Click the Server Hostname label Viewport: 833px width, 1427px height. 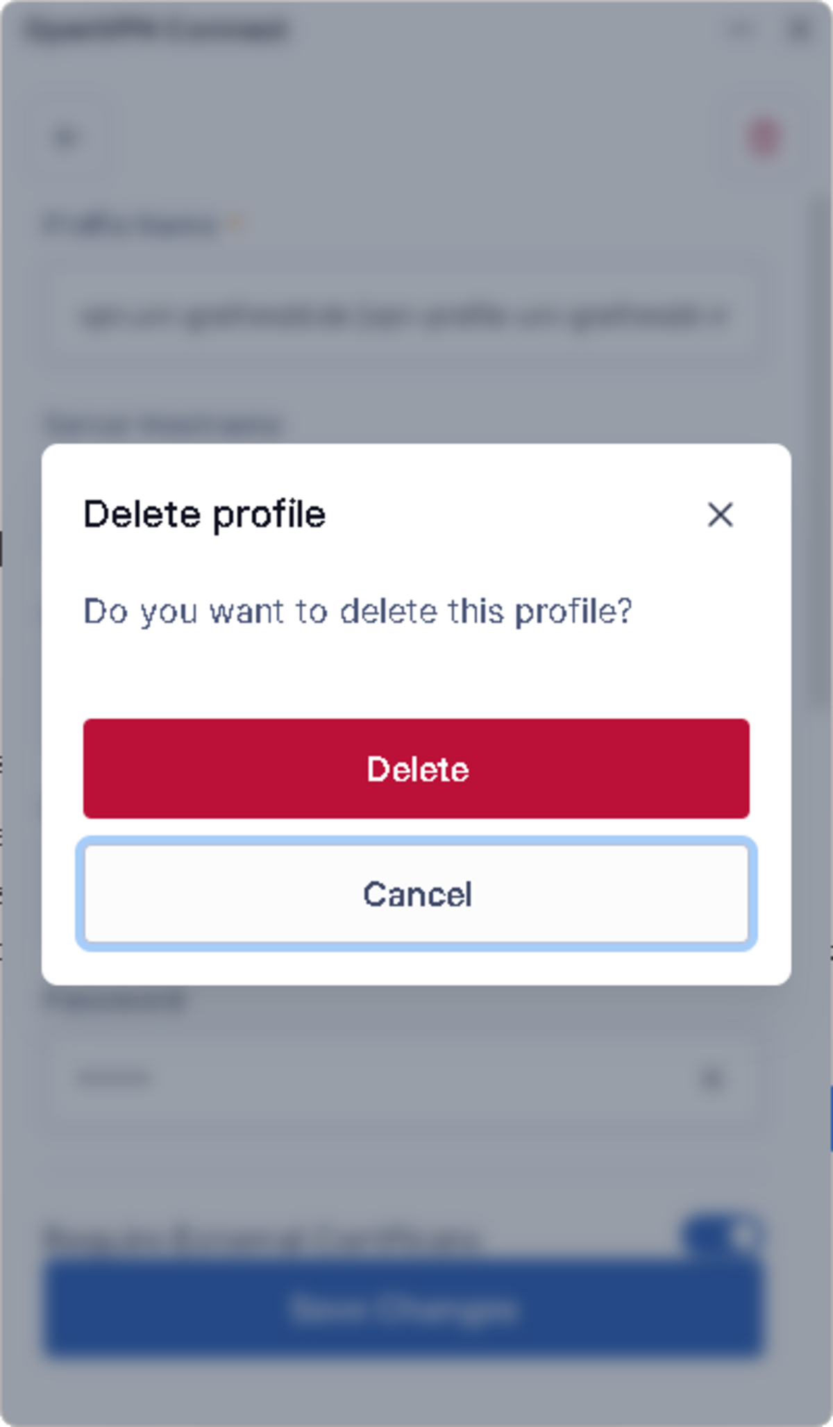[x=163, y=424]
